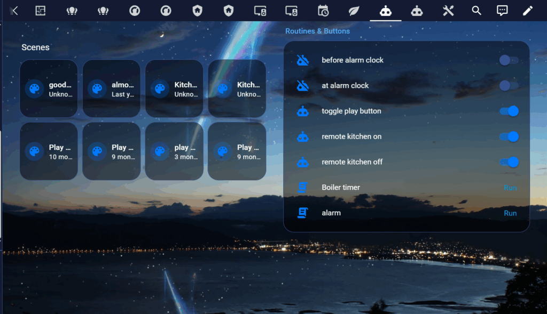The width and height of the screenshot is (547, 314).
Task: Edit dashboard with the pencil icon
Action: pyautogui.click(x=527, y=11)
